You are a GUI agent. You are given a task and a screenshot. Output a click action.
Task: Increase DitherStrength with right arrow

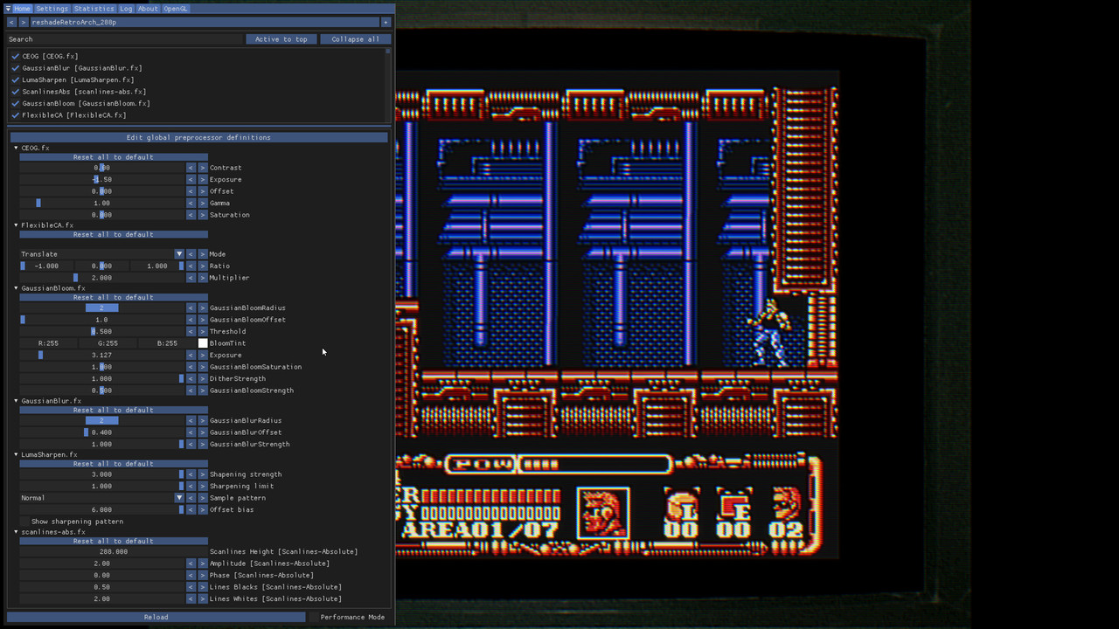(x=203, y=379)
